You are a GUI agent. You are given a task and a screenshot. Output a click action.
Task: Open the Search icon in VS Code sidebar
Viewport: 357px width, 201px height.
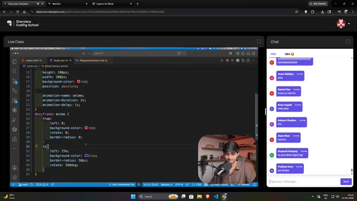coord(15,71)
